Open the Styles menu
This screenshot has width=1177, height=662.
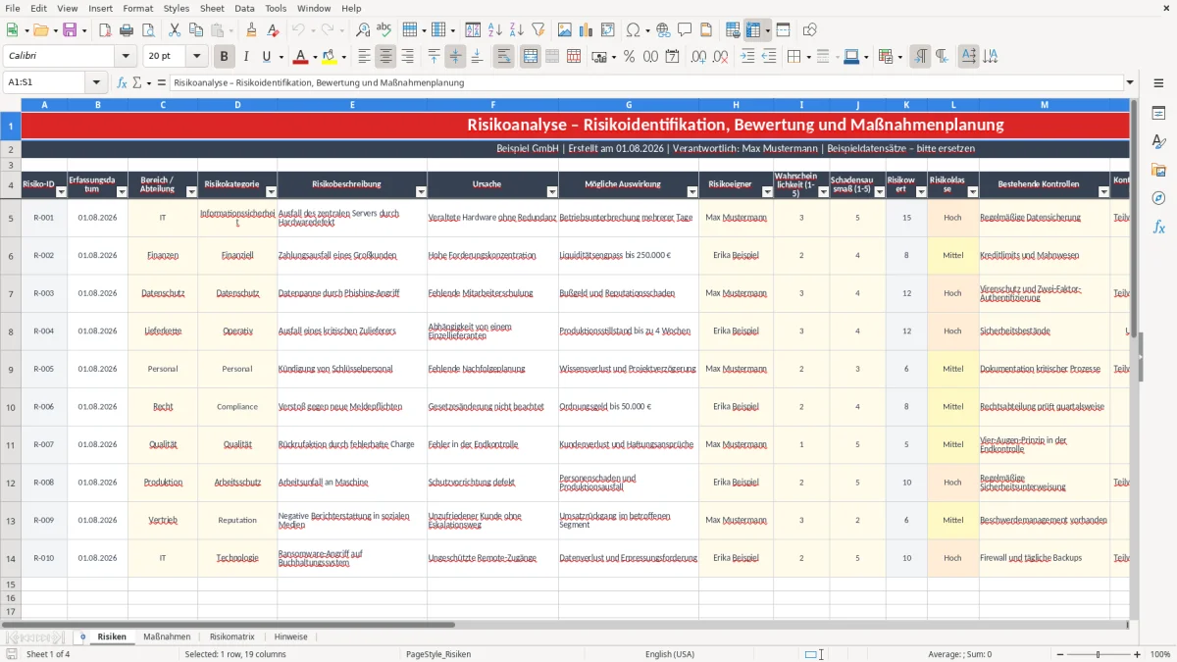pos(177,8)
